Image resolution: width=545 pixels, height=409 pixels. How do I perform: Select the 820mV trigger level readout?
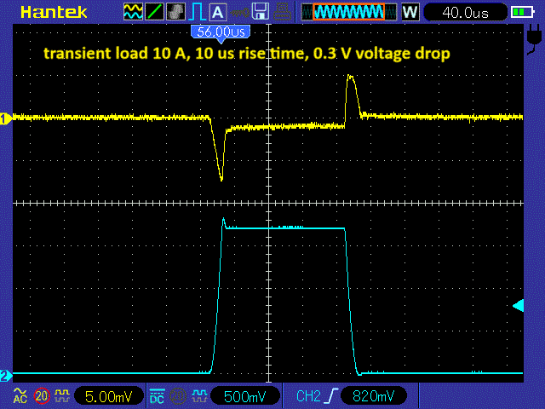pyautogui.click(x=374, y=396)
